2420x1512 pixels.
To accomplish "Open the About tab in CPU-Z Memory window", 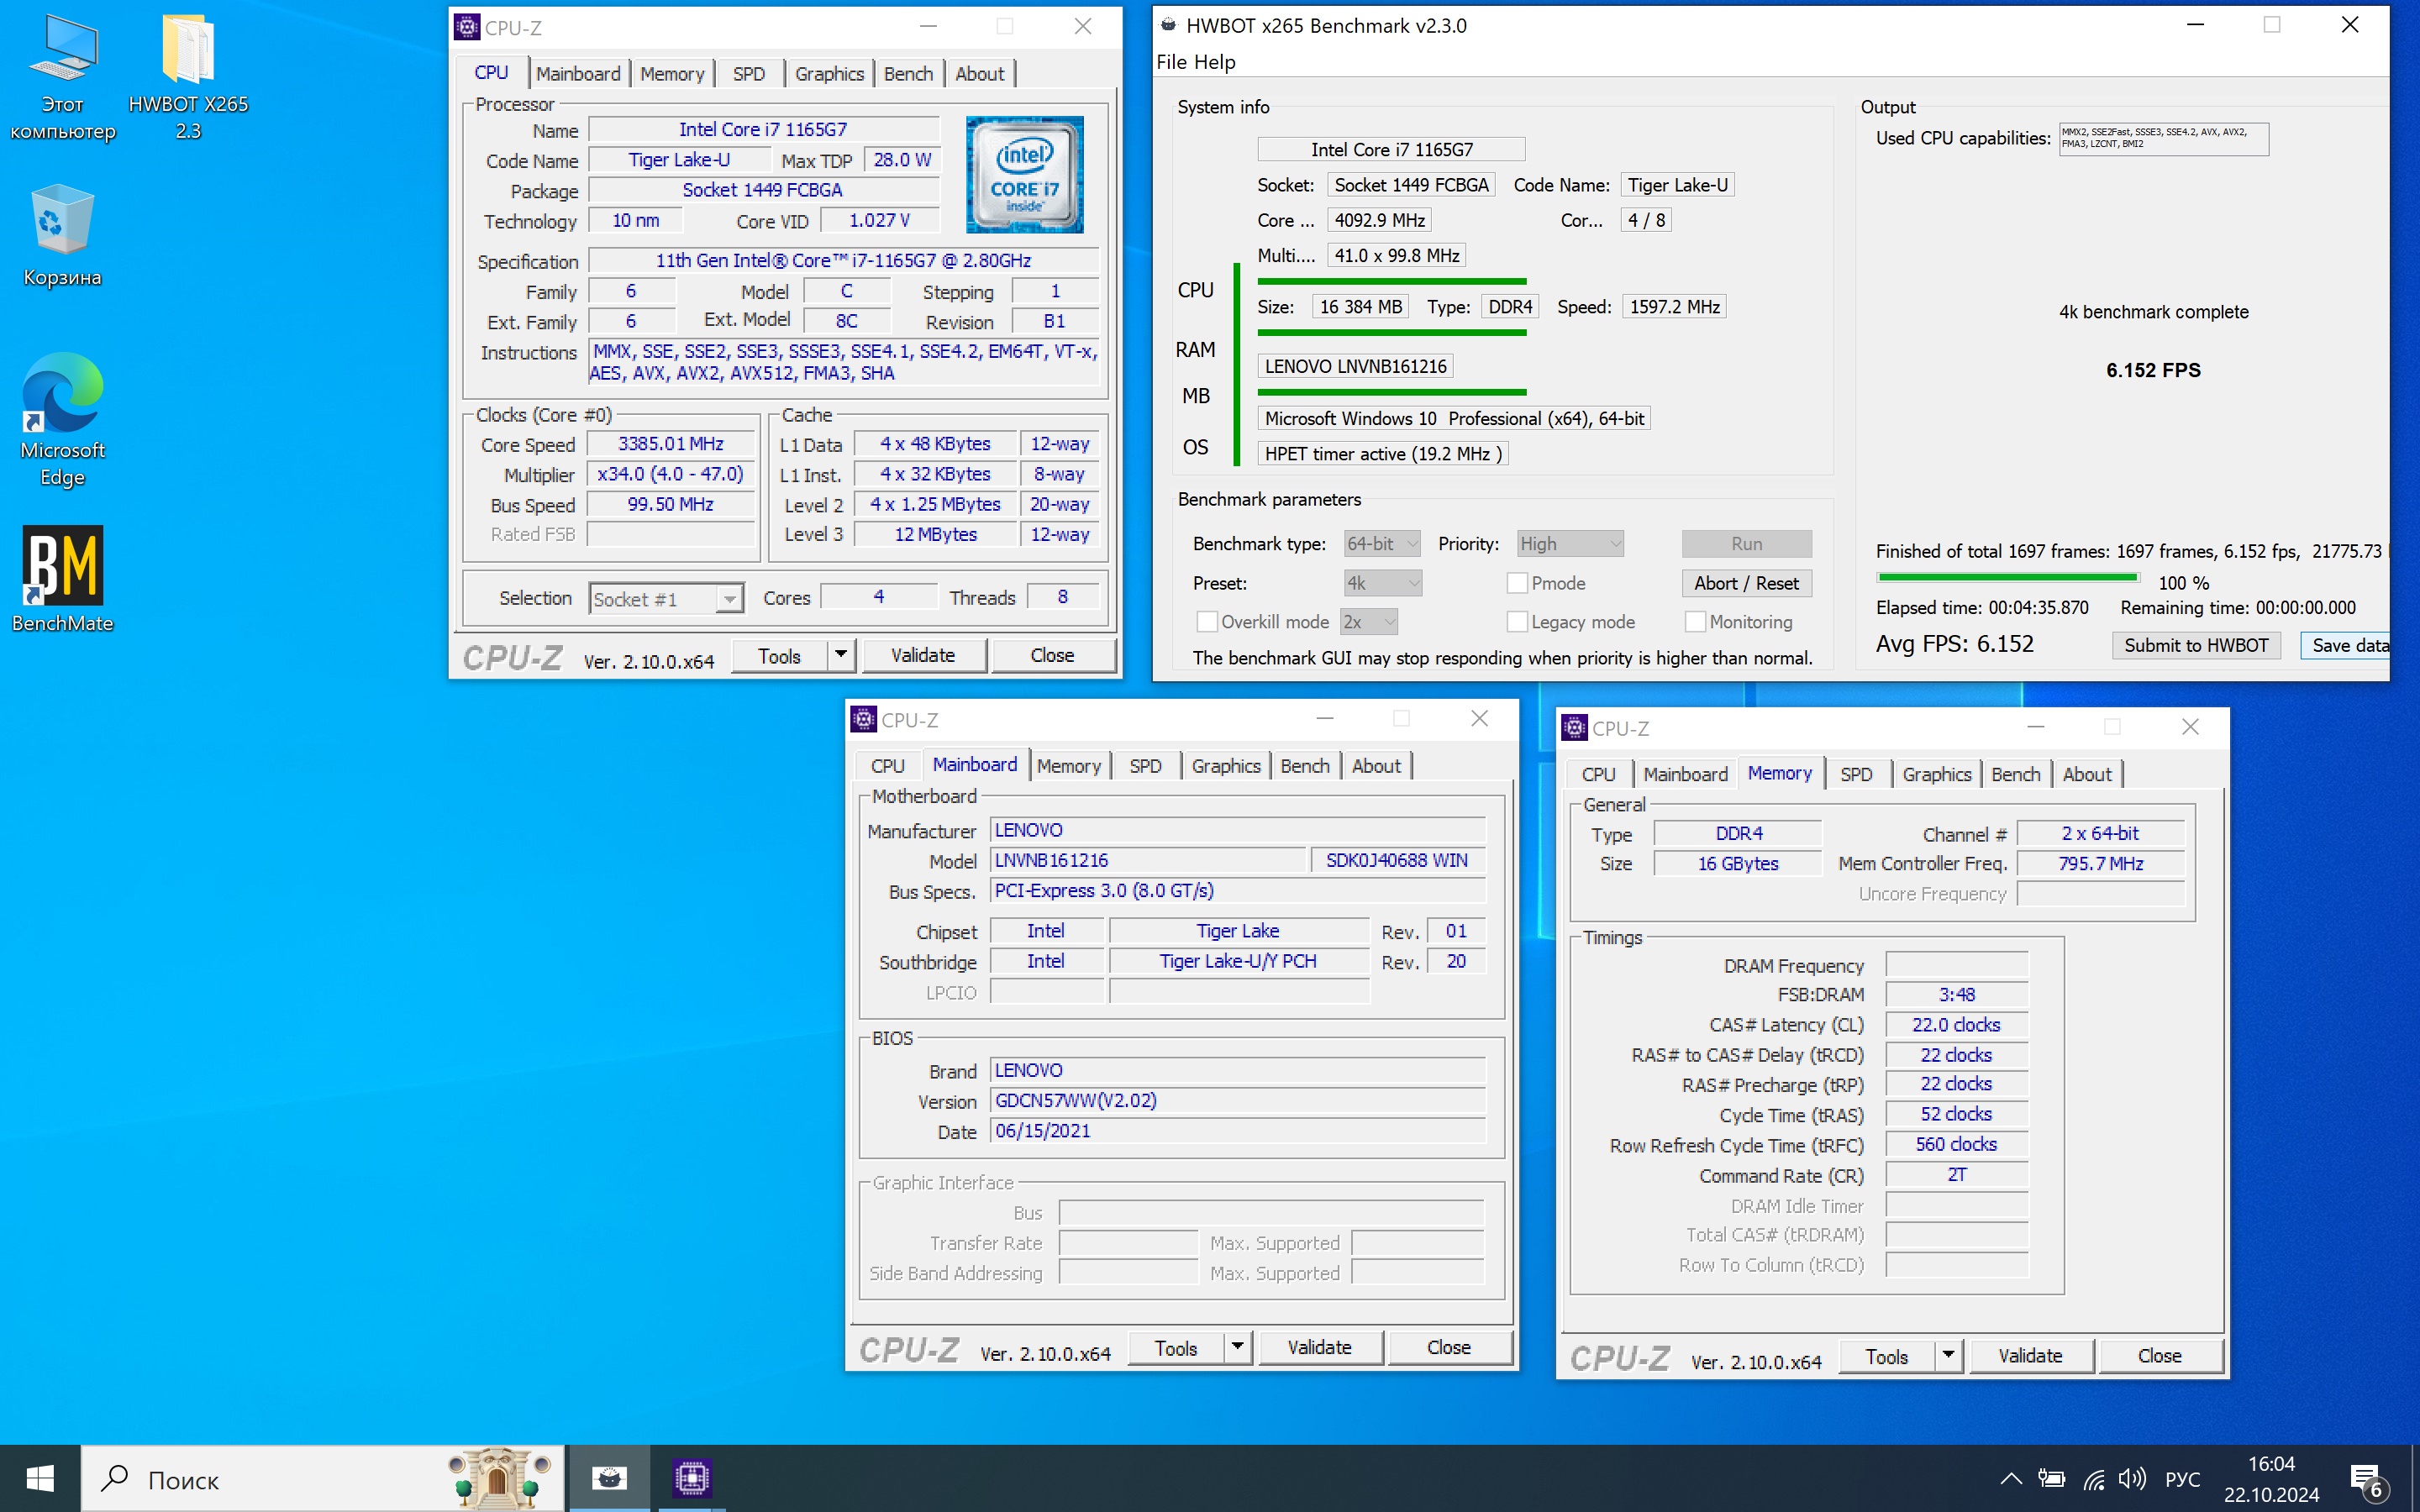I will [x=2086, y=774].
